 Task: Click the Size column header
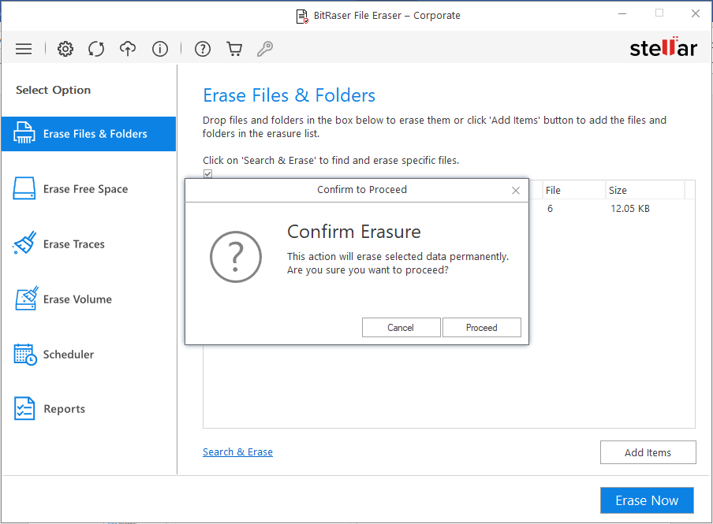click(x=645, y=191)
